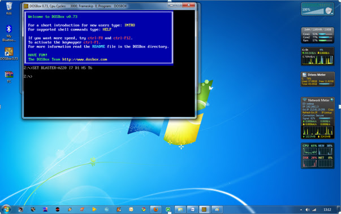The image size is (341, 214).
Task: Open the My Bluetooth desktop icon
Action: [8, 33]
